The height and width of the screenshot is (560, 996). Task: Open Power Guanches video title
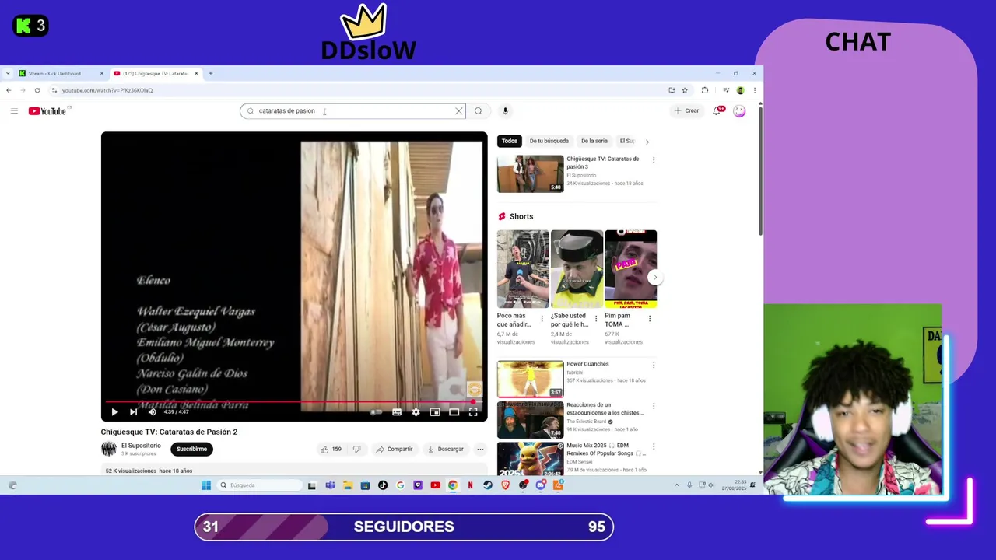(x=587, y=364)
